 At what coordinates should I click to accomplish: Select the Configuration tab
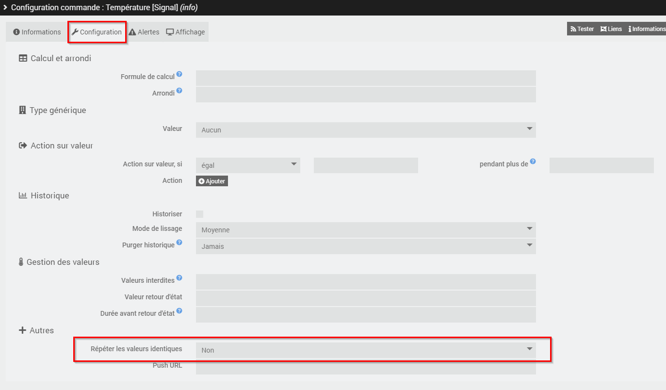point(97,32)
